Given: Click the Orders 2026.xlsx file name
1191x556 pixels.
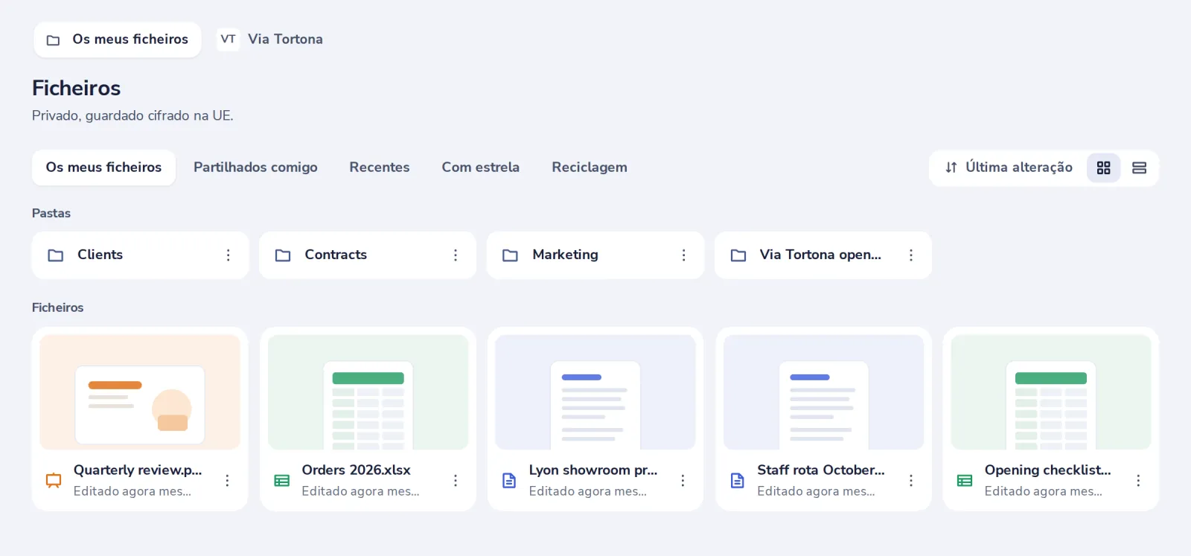Looking at the screenshot, I should pos(356,470).
